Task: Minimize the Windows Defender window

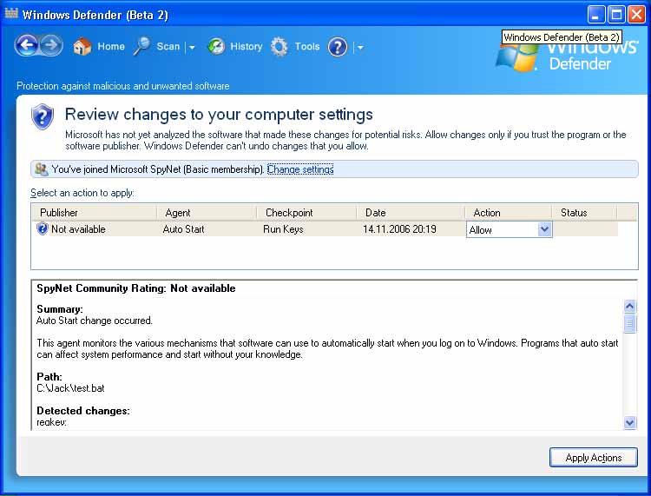Action: point(596,15)
